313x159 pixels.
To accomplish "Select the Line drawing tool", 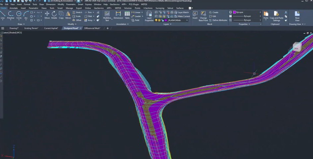I will [x=3, y=15].
